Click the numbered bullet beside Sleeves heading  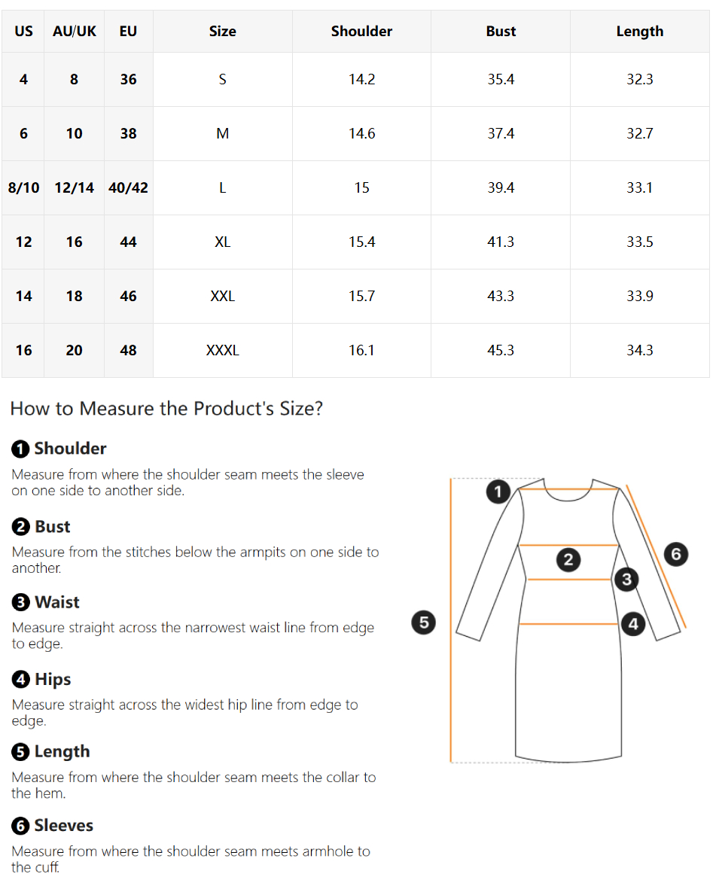click(x=20, y=826)
